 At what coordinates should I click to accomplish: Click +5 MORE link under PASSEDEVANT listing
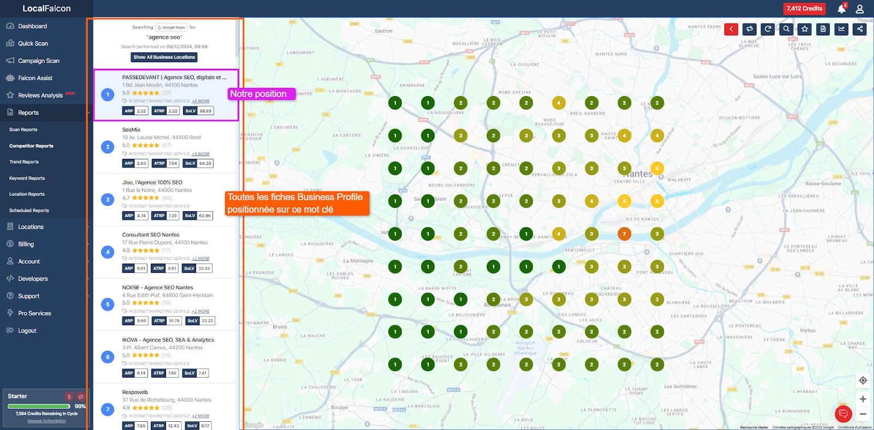coord(200,101)
